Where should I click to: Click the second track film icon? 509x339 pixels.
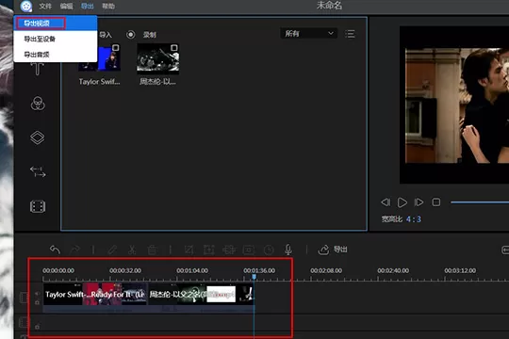pos(24,322)
